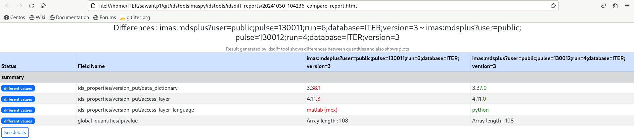Click different values badge for access_layer_language row
634x139 pixels.
[18, 110]
